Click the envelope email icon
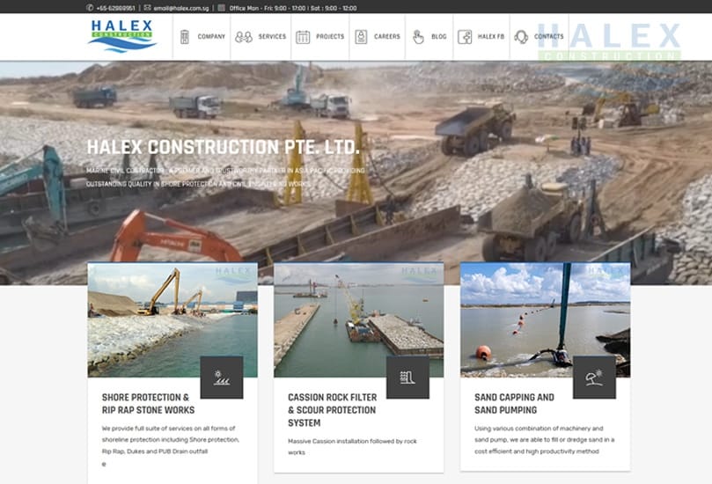This screenshot has width=712, height=484. click(148, 8)
